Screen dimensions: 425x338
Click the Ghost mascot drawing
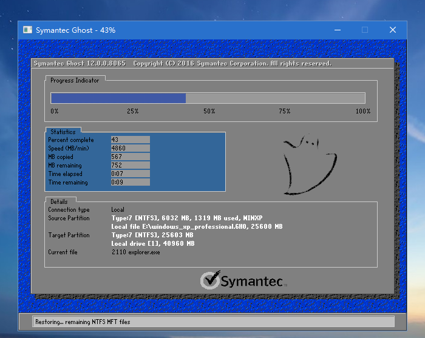tap(310, 164)
